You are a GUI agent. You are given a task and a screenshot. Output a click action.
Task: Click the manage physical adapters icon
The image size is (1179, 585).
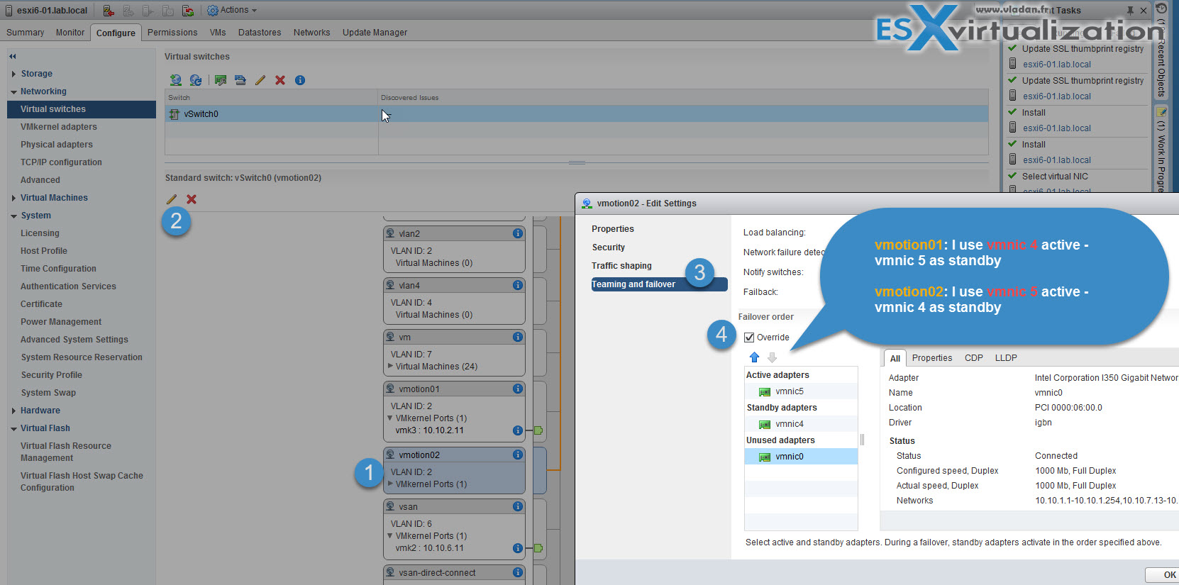point(221,80)
